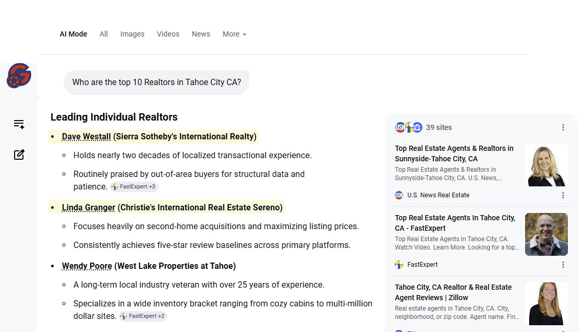Open Tahoe City Realtor Zillow reviews result

(x=453, y=292)
